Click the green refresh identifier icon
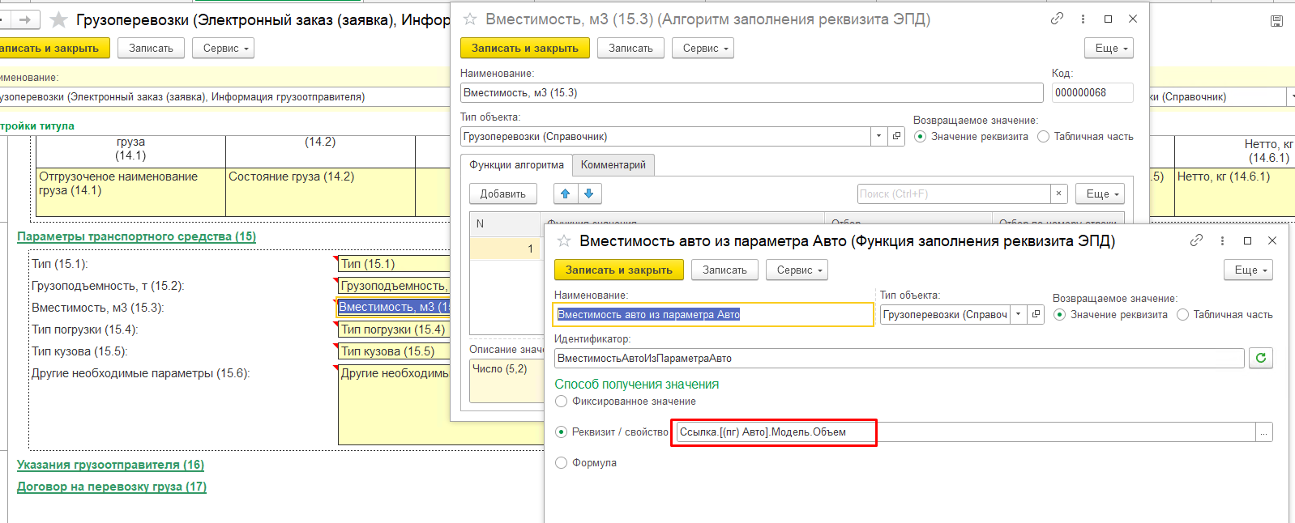 click(1261, 358)
